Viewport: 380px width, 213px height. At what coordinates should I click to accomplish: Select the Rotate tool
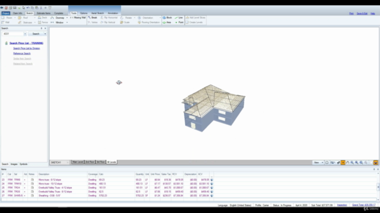click(x=126, y=18)
